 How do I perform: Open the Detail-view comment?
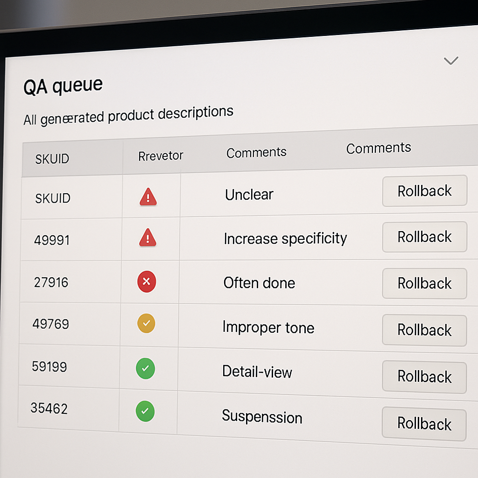[257, 372]
